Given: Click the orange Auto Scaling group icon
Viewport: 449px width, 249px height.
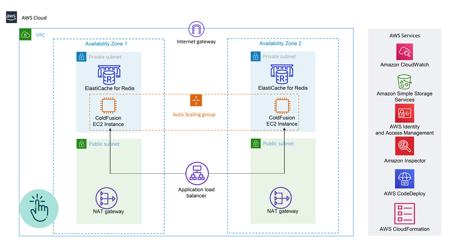Looking at the screenshot, I should tap(196, 100).
